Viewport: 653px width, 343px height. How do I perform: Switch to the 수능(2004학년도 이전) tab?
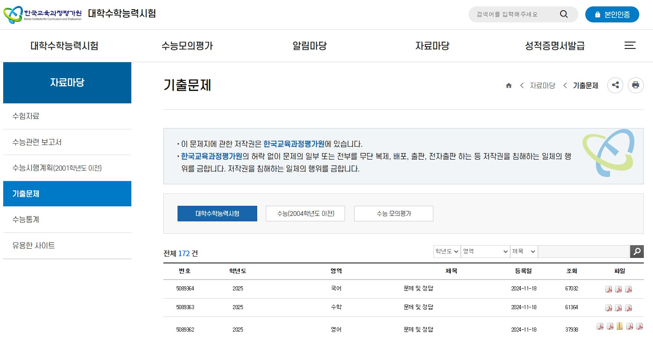(x=305, y=214)
